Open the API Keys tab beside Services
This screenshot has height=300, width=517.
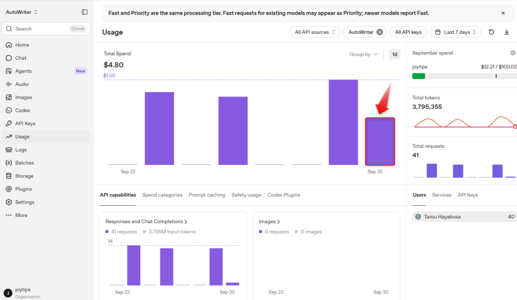point(468,195)
